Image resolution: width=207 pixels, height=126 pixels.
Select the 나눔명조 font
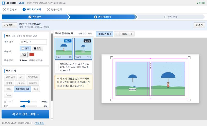tap(20, 83)
